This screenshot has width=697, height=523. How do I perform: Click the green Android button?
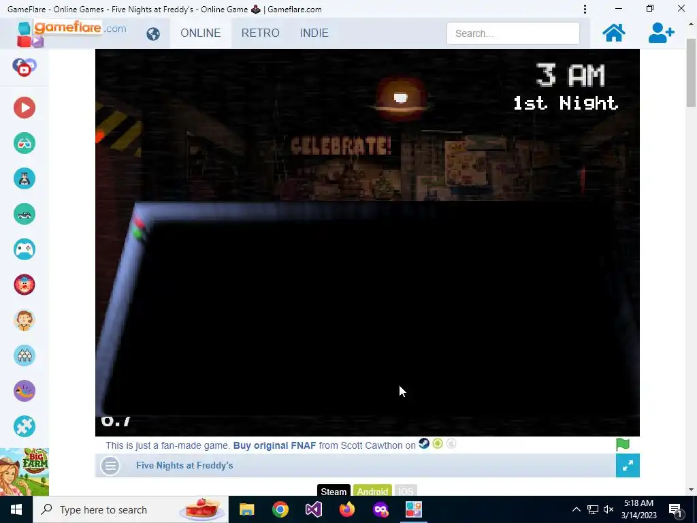point(372,491)
